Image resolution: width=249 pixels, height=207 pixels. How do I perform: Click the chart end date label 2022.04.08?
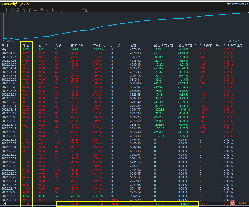(233, 41)
